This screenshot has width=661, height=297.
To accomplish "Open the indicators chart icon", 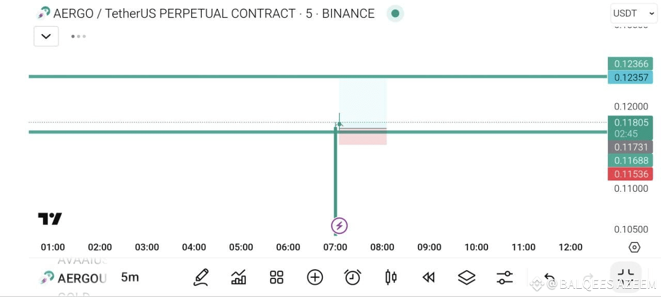I will tap(239, 277).
